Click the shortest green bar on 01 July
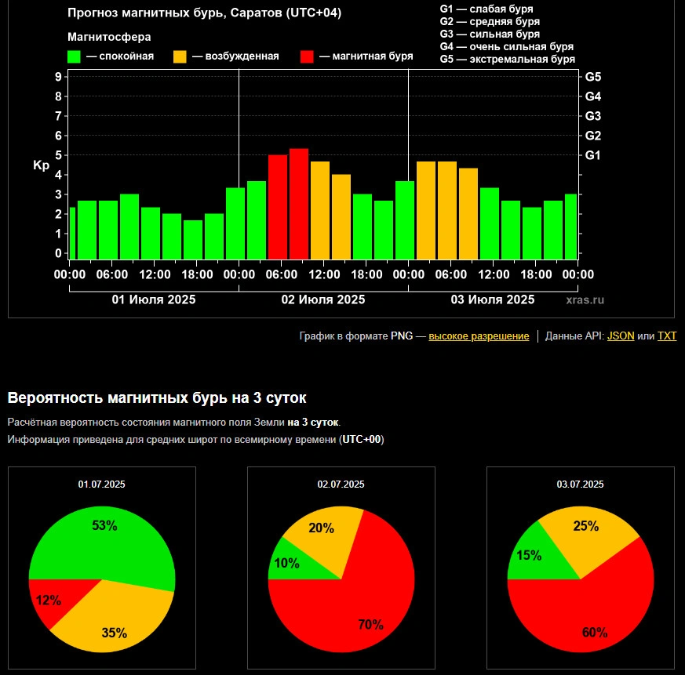Screen dimensions: 685x675 192,239
